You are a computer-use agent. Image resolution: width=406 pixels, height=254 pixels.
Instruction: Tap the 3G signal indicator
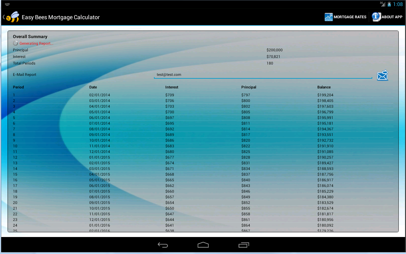383,4
